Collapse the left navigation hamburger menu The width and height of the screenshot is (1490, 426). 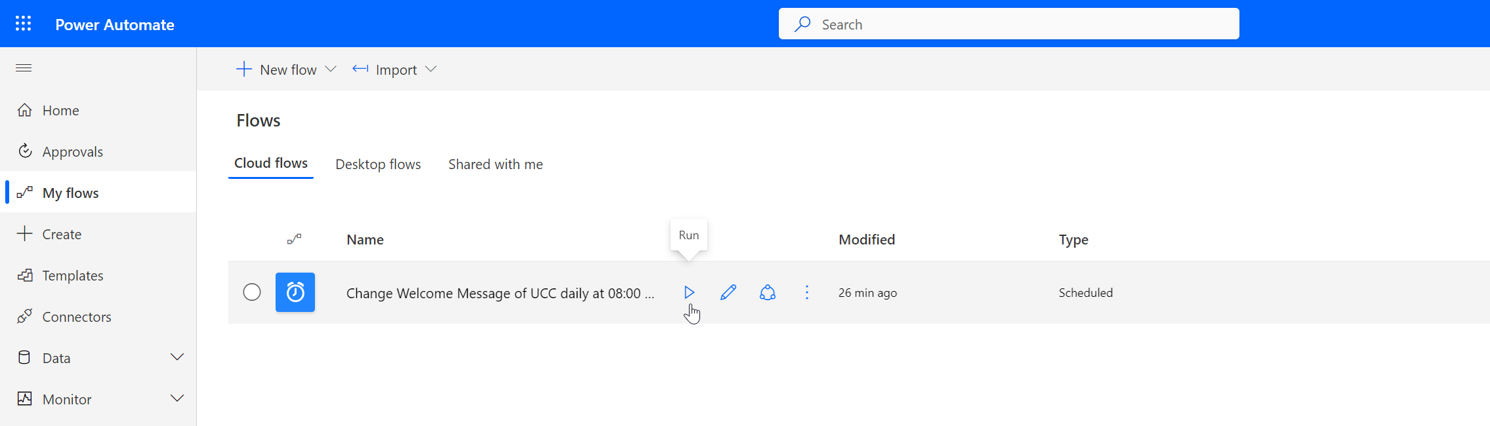[24, 68]
